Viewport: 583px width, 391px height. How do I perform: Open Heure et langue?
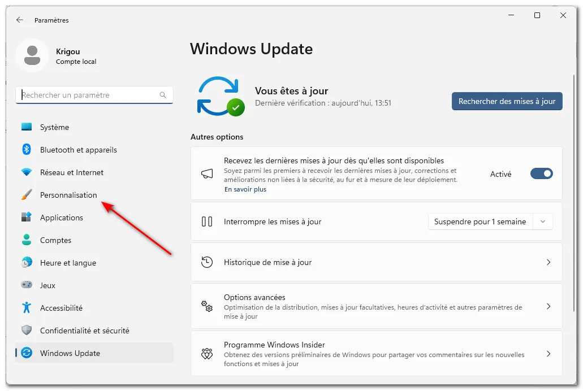click(94, 263)
